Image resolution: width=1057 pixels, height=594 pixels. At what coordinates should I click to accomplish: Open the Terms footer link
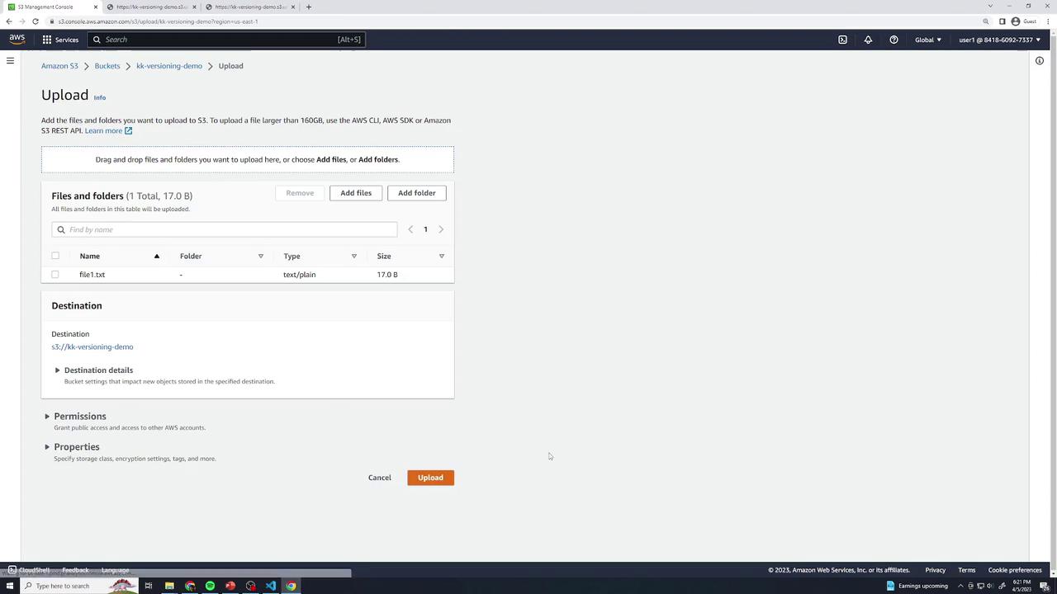pyautogui.click(x=967, y=570)
